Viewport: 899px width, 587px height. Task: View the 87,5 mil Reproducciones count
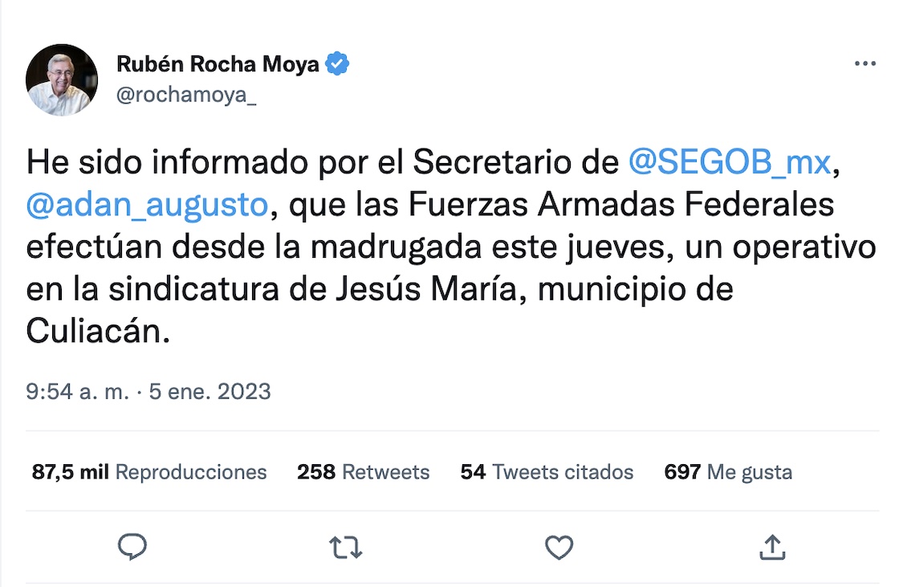(x=149, y=472)
